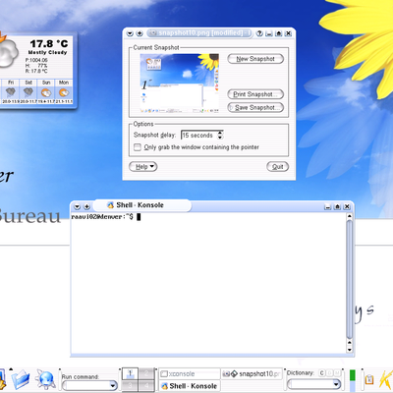Launch the Konqueror web browser panel icon
The image size is (393, 393).
46,379
